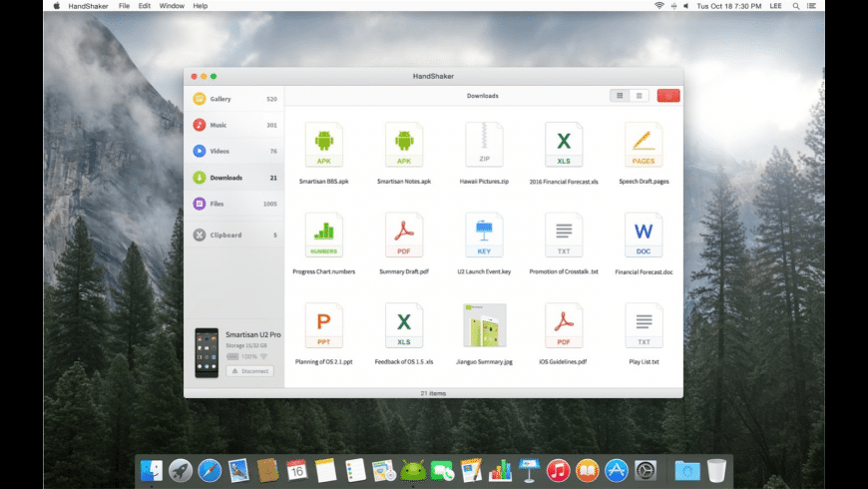Select Financial Forecast.doc file icon

pyautogui.click(x=644, y=235)
